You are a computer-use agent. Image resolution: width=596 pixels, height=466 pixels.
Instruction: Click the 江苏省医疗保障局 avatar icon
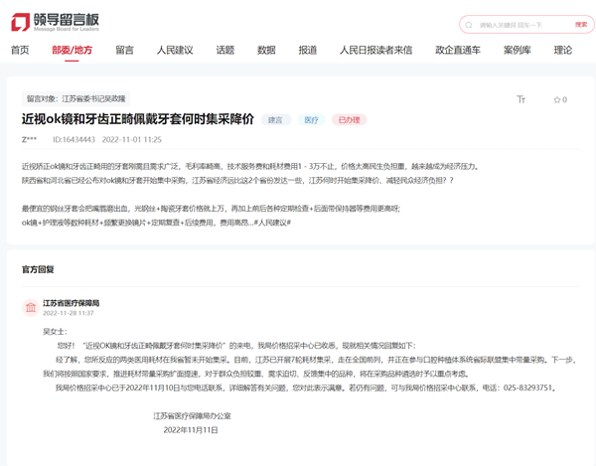coord(31,307)
